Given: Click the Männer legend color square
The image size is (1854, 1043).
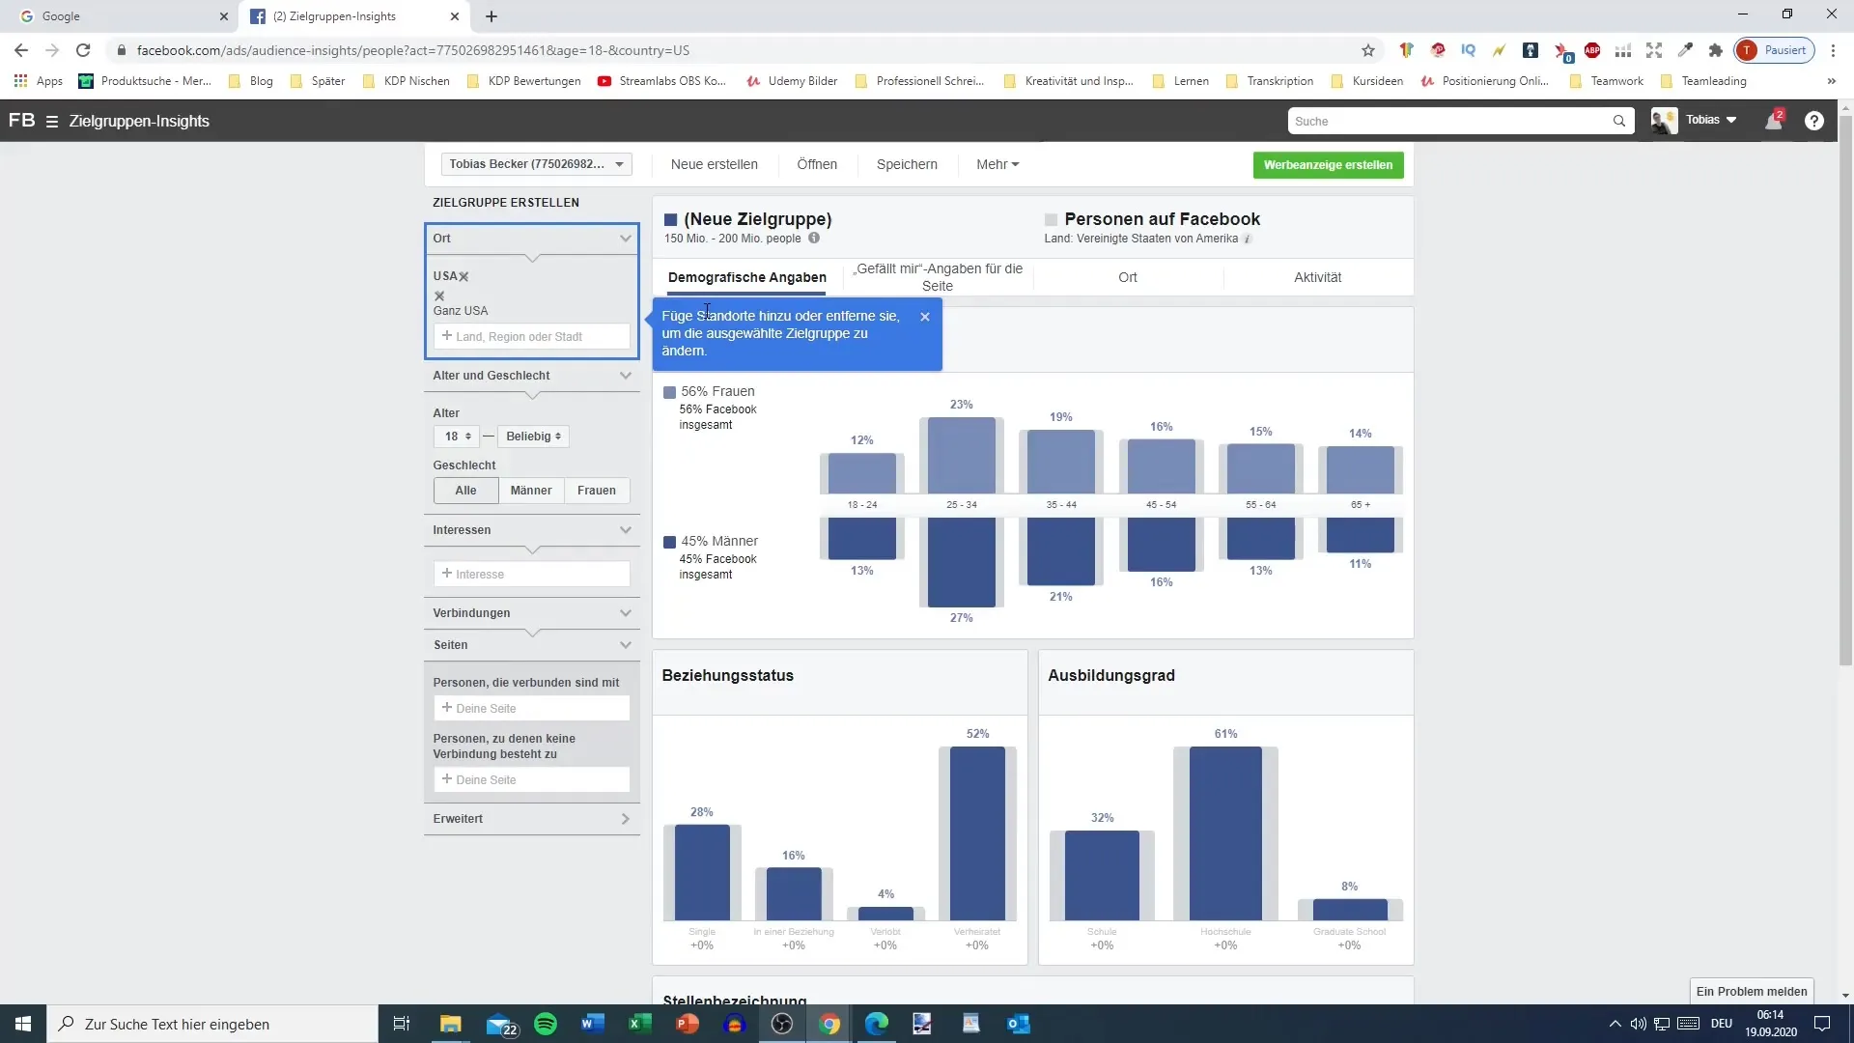Looking at the screenshot, I should [669, 542].
